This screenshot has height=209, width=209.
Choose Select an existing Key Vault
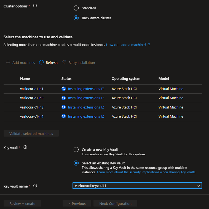coord(76,163)
